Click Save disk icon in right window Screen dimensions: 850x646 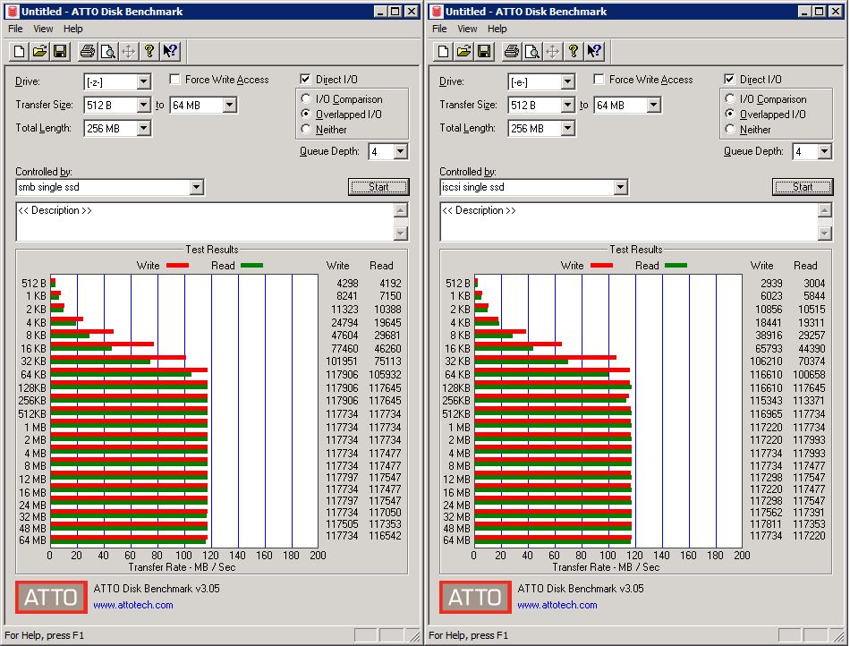point(484,52)
